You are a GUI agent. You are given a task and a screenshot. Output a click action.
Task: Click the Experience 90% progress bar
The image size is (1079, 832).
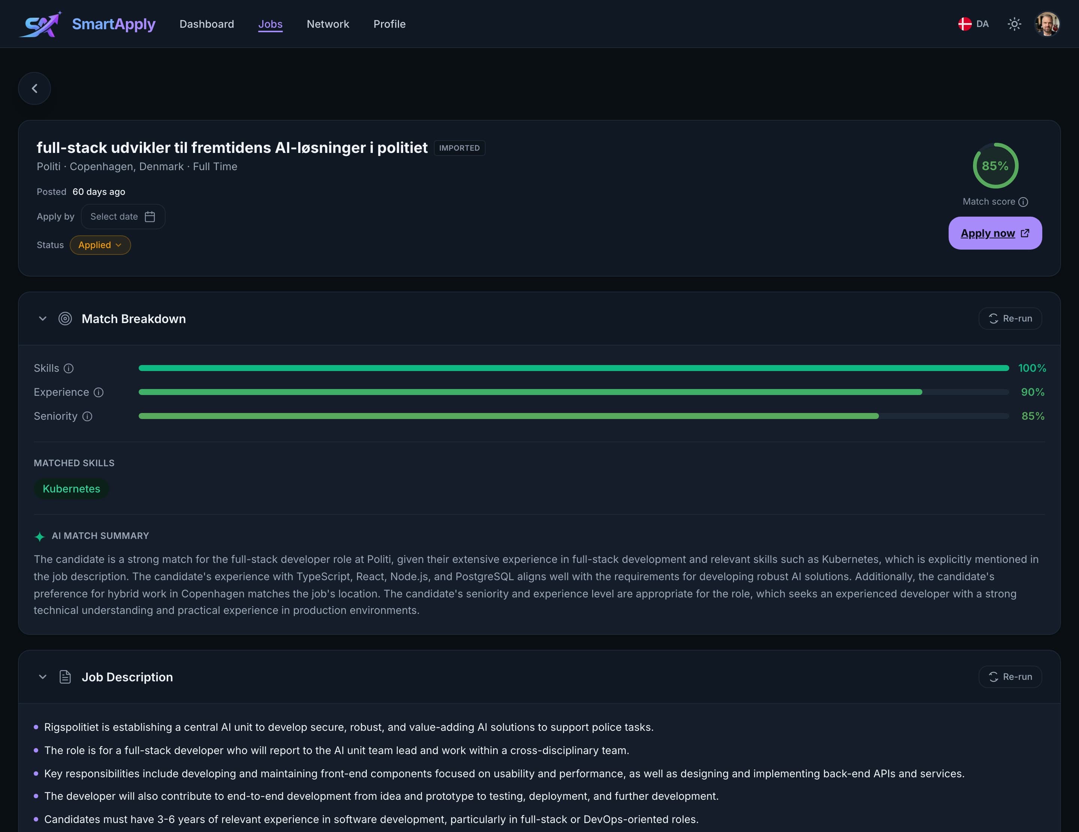[x=574, y=392]
